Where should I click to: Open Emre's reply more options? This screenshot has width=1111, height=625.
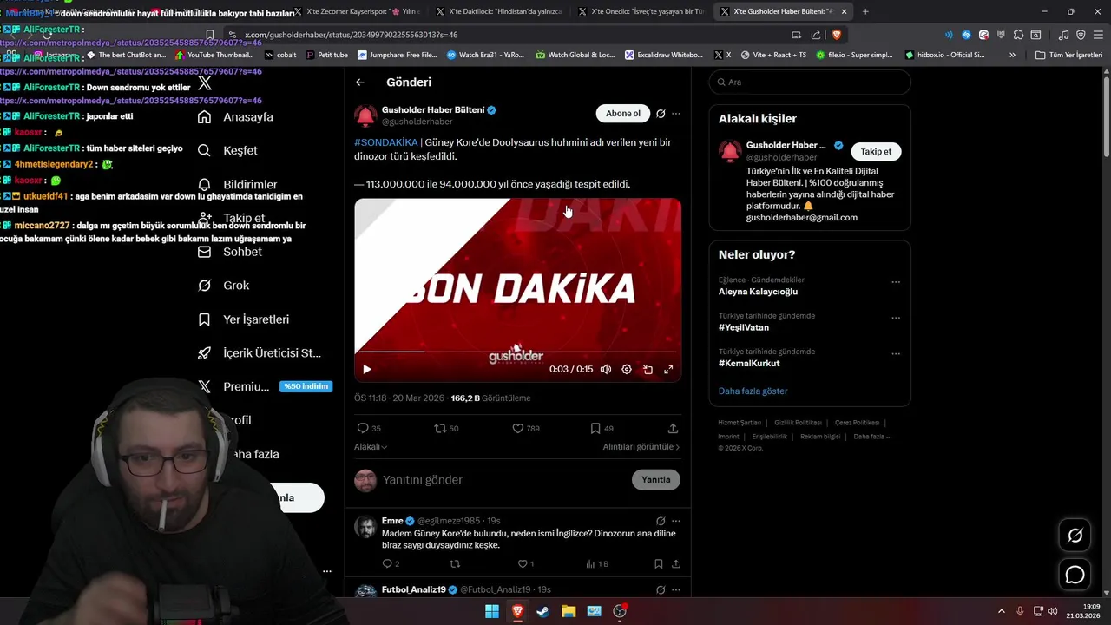[x=676, y=521]
